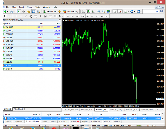Sort by Profit column header
This screenshot has width=166, height=129.
(x=157, y=114)
